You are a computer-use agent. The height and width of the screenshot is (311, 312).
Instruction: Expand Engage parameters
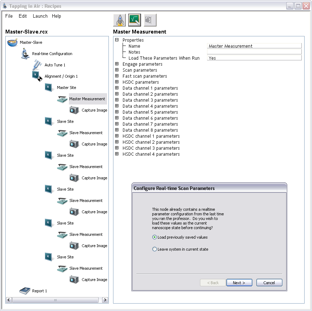(117, 64)
